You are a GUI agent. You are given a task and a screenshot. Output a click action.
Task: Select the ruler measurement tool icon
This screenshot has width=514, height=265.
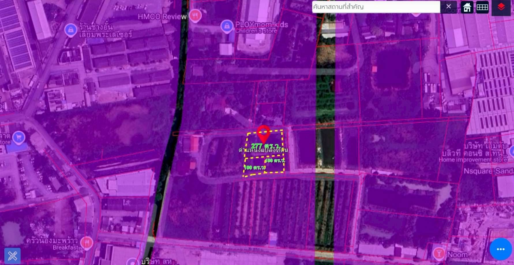[12, 255]
